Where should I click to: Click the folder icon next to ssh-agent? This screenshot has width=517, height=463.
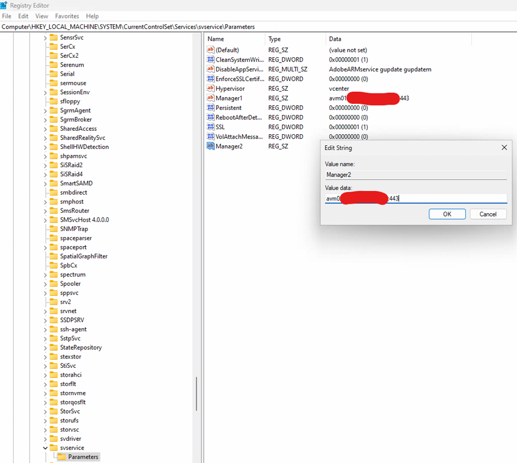coord(53,329)
